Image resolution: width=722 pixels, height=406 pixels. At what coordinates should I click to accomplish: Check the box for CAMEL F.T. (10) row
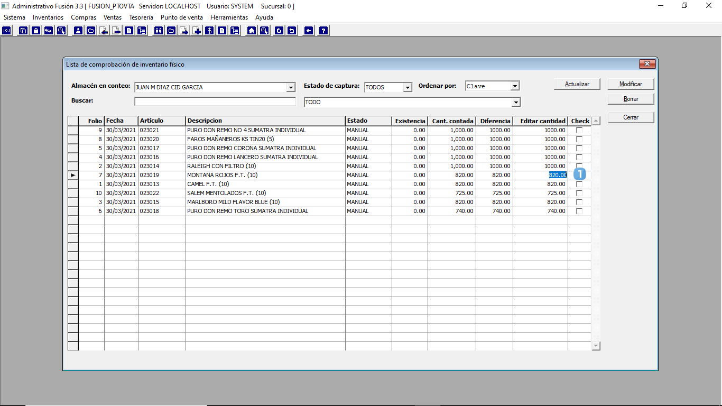pos(579,184)
